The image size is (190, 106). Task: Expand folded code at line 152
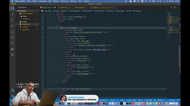[x=46, y=89]
